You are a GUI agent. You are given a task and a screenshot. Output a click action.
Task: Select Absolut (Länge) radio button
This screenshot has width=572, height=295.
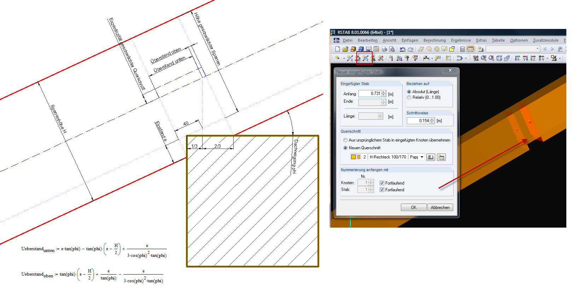[409, 92]
